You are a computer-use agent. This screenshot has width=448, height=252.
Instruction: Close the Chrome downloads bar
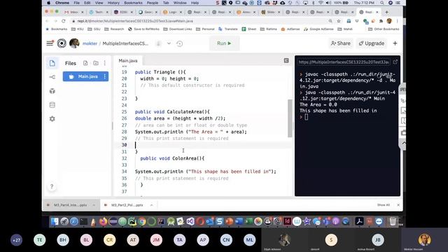398,205
